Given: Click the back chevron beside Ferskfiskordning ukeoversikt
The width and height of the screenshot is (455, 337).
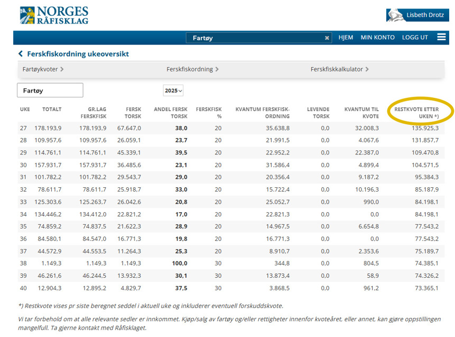Looking at the screenshot, I should (21, 54).
